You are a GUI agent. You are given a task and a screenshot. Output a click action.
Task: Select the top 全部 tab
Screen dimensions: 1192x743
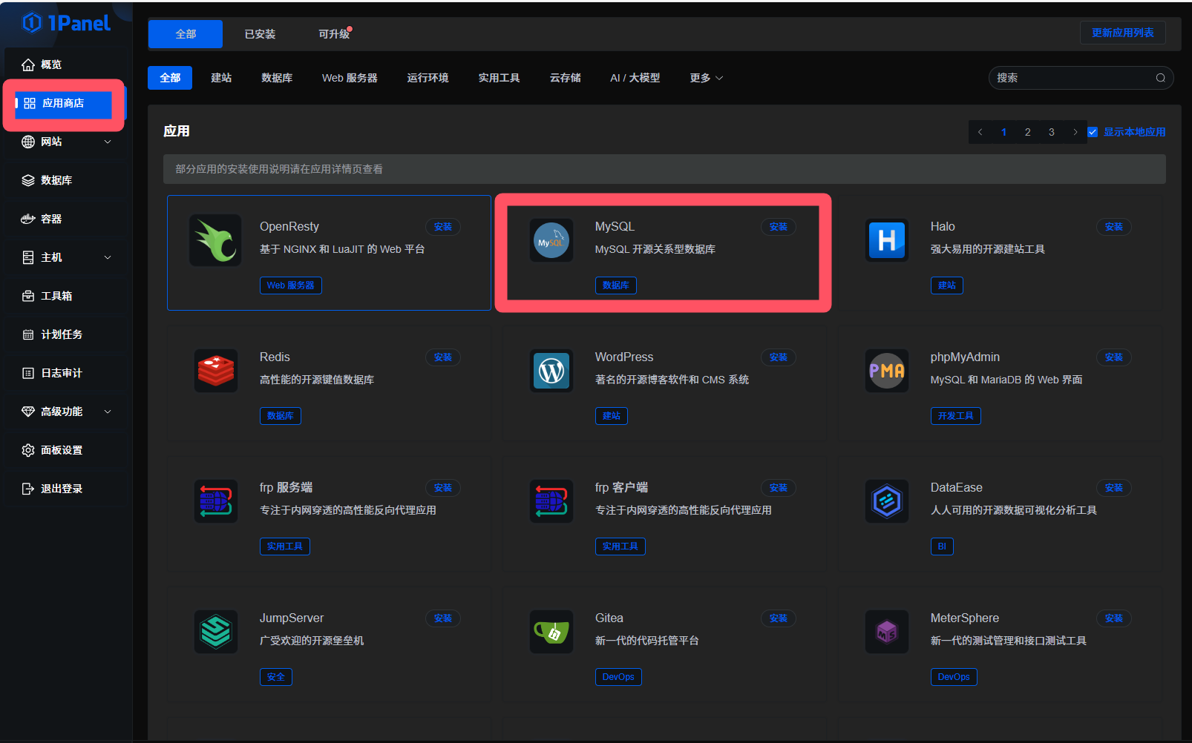tap(186, 34)
